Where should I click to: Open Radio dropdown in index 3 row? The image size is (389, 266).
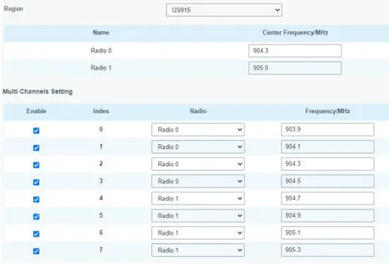[198, 181]
